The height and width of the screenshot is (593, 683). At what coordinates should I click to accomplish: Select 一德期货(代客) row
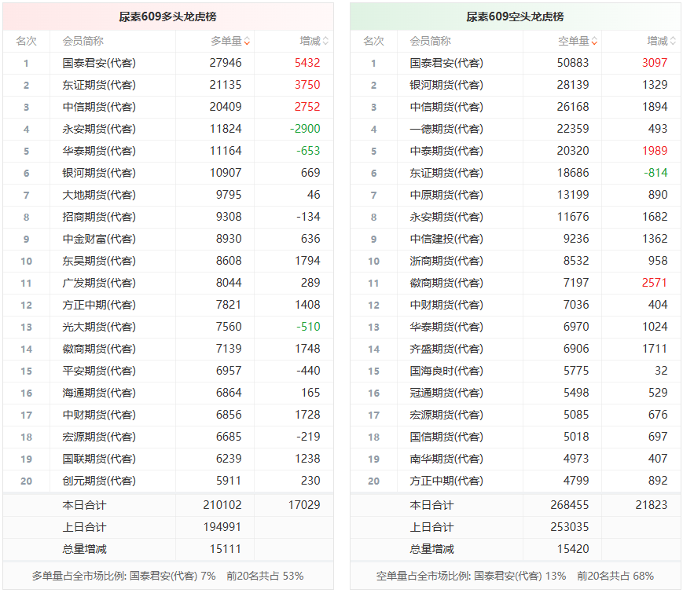[x=516, y=129]
